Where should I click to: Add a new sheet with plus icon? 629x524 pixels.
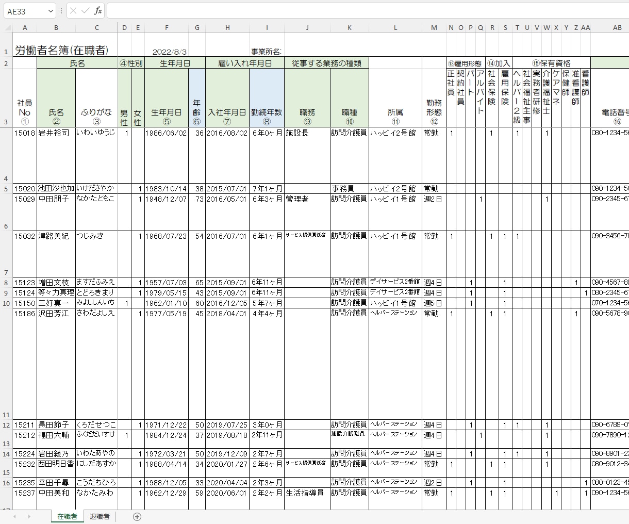click(137, 517)
